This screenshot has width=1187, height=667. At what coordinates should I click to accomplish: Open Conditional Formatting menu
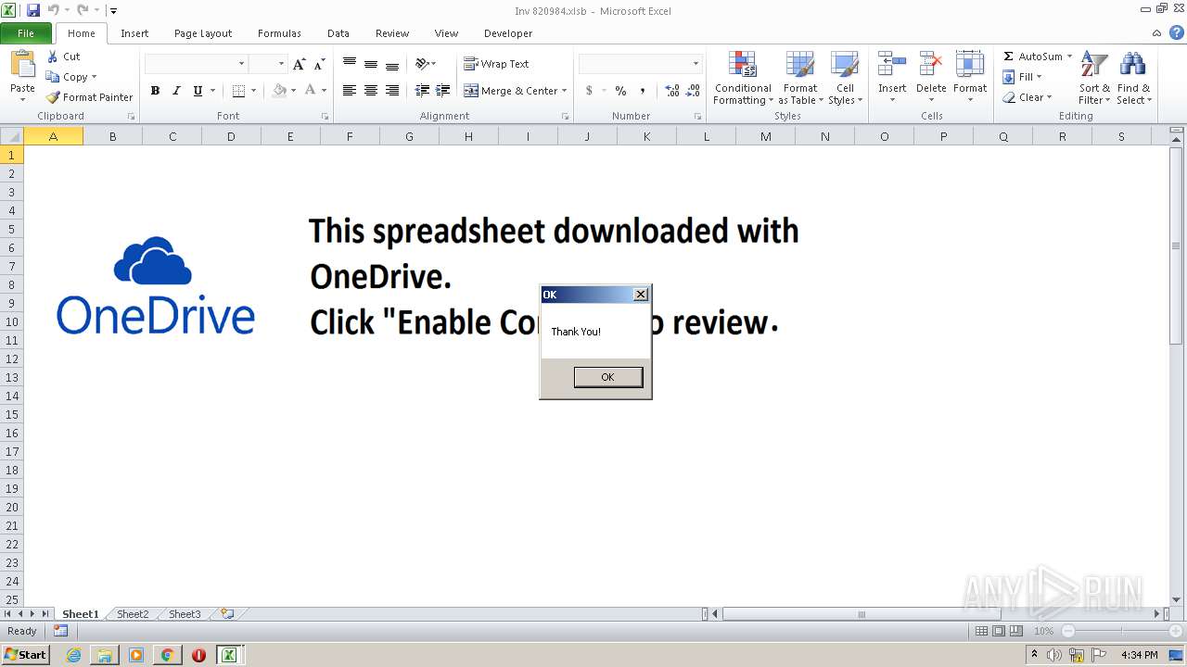tap(743, 79)
